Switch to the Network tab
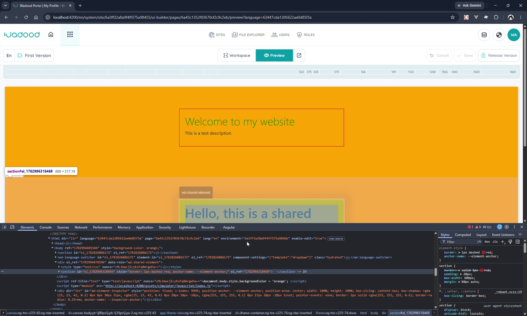Screen dimensions: 527x316 [x=81, y=227]
